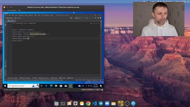
Task: Click the CRLF line separator in status bar
Action: coord(80,80)
